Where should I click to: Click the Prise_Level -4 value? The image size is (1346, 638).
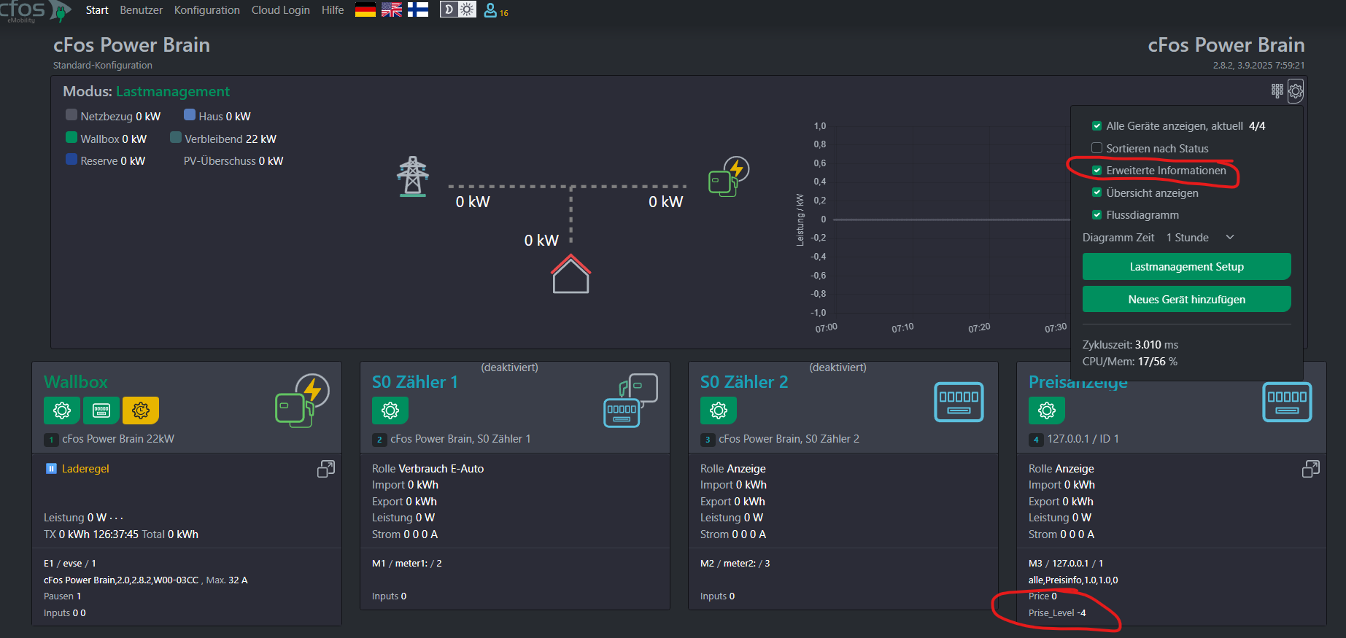coord(1057,613)
